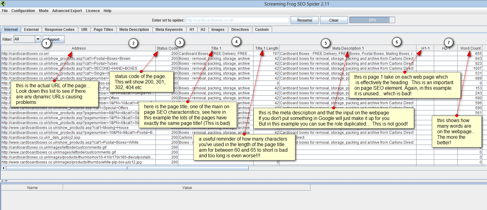The image size is (487, 210).
Task: Open the File menu
Action: click(5, 11)
